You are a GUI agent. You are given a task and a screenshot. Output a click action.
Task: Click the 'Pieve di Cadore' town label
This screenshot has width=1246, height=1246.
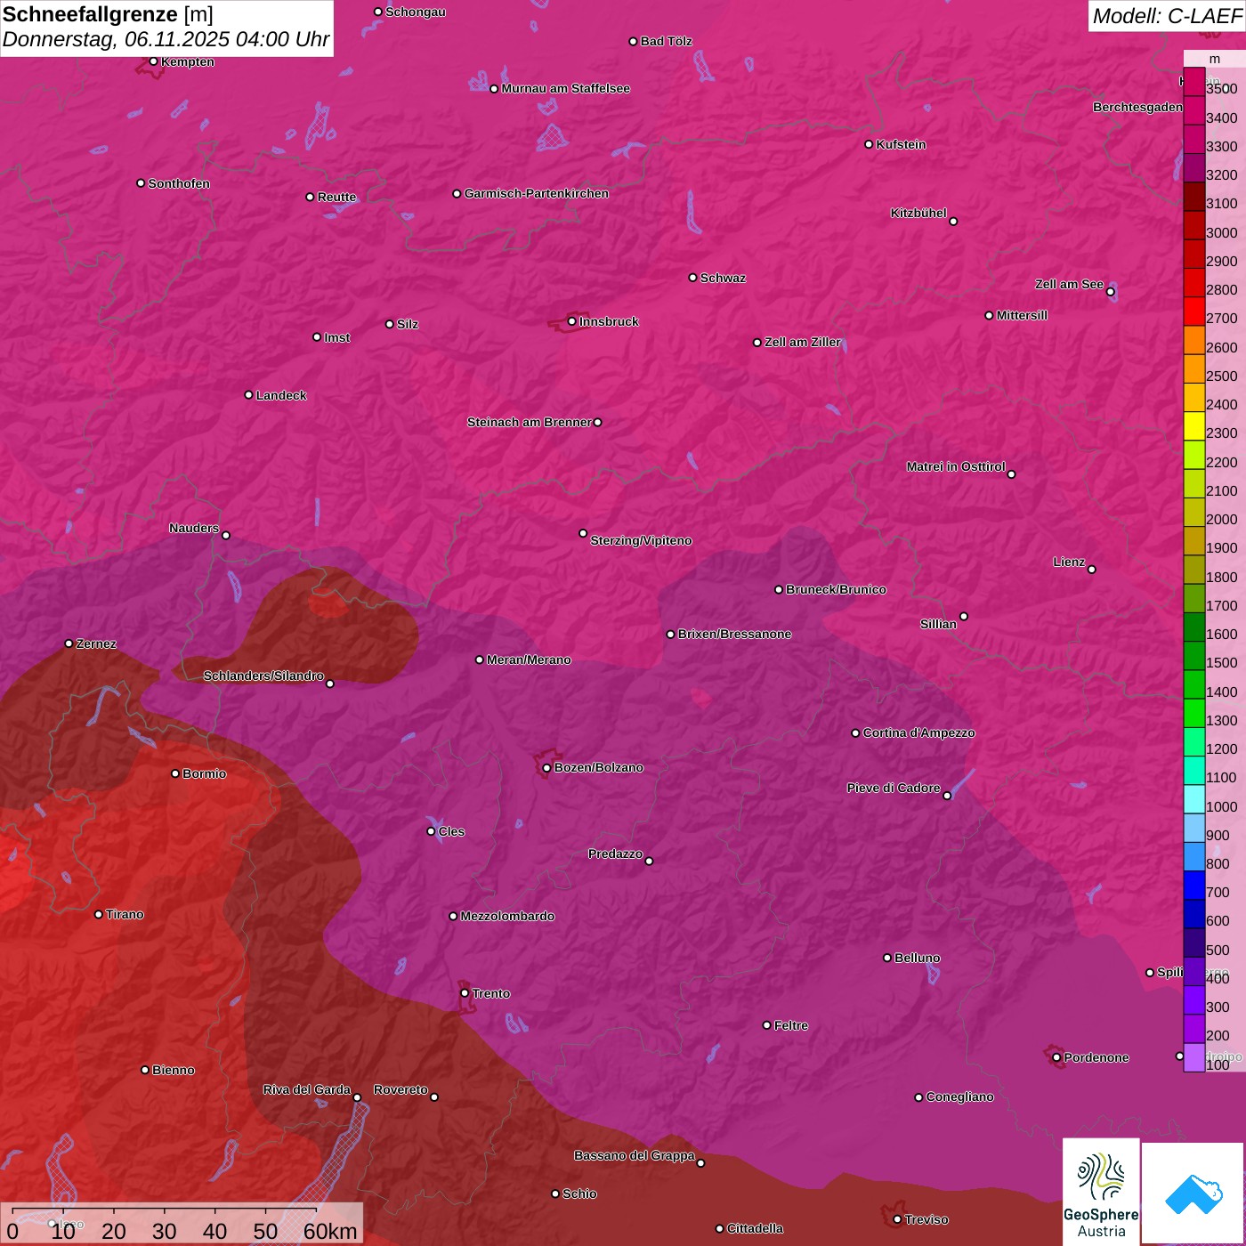[894, 788]
